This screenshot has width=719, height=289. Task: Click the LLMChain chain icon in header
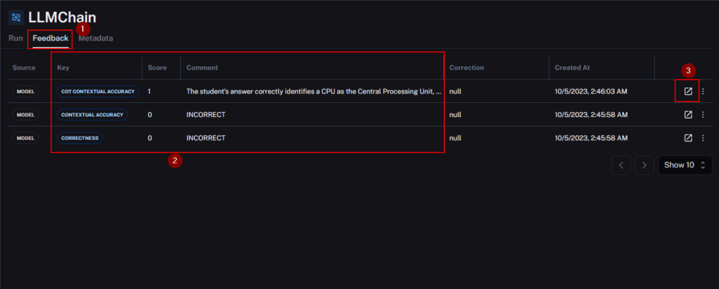click(x=15, y=17)
